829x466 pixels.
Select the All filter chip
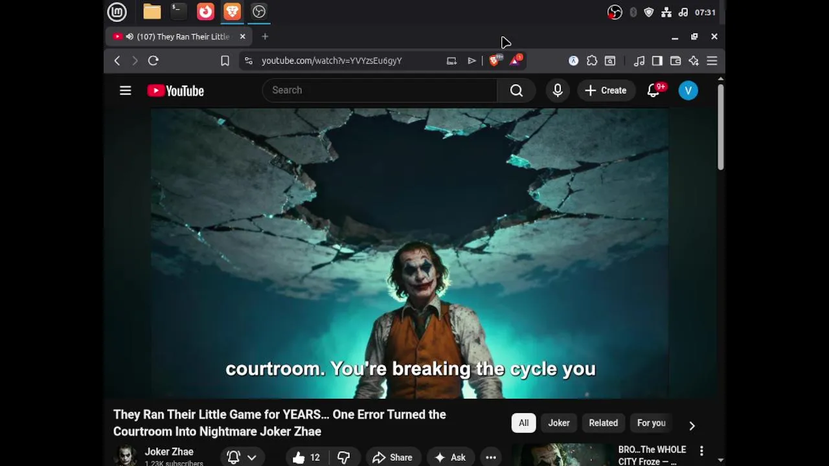click(x=523, y=423)
